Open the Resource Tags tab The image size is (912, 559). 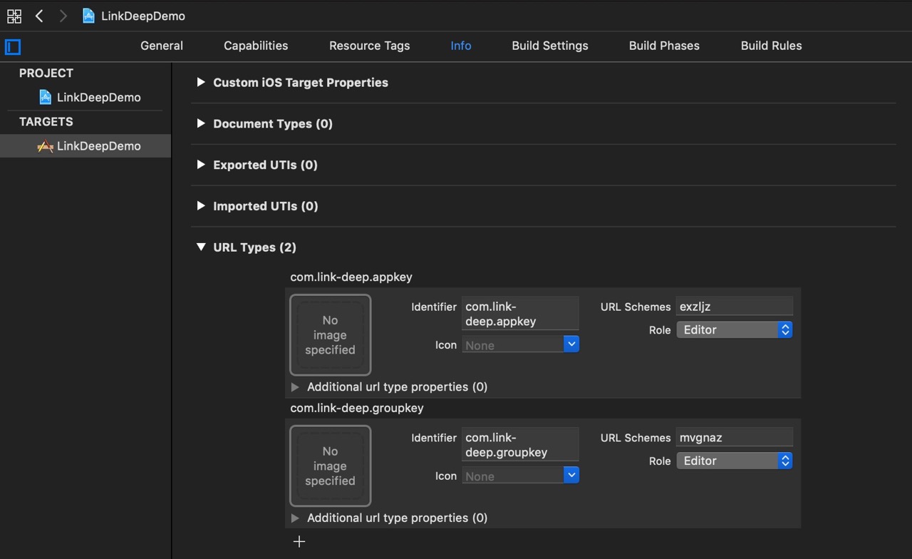point(370,46)
